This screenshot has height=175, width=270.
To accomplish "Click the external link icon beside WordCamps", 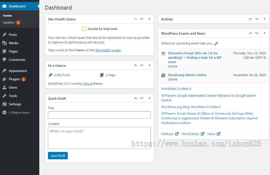I will (x=202, y=134).
